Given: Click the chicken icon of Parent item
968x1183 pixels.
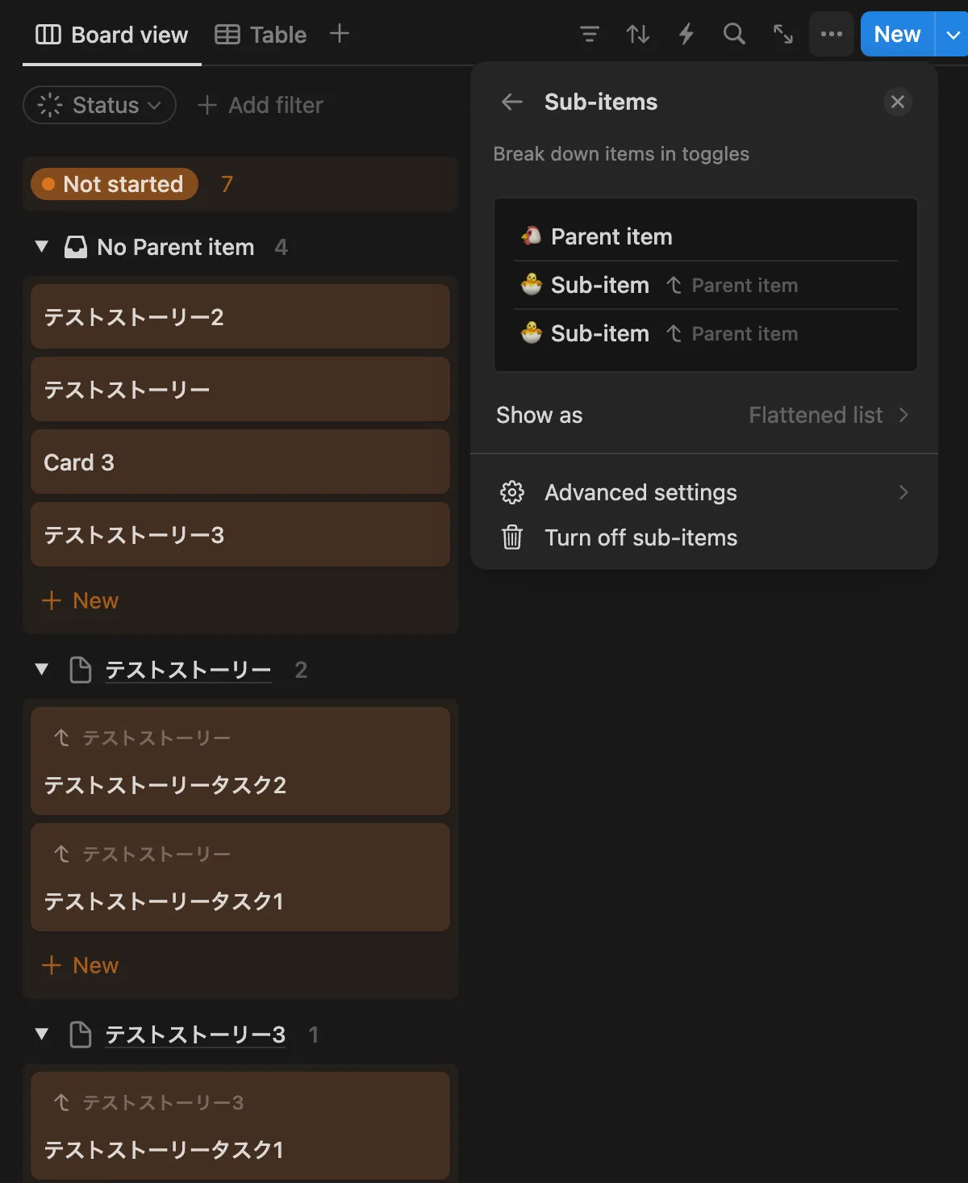Looking at the screenshot, I should [x=531, y=236].
